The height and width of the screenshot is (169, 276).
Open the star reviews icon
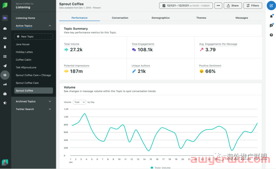click(5, 103)
